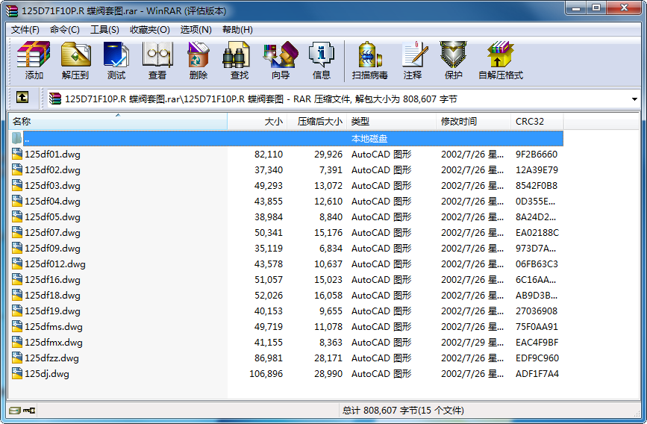Image resolution: width=647 pixels, height=424 pixels.
Task: Select file 125df07.dwg
Action: [x=52, y=232]
